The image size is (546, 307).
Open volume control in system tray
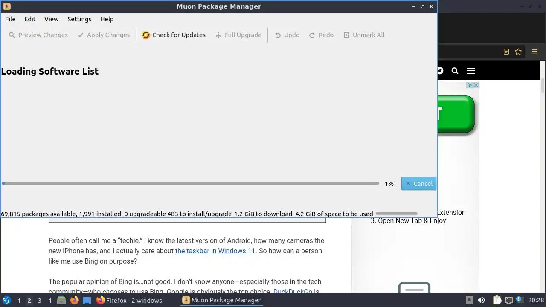[x=481, y=300]
